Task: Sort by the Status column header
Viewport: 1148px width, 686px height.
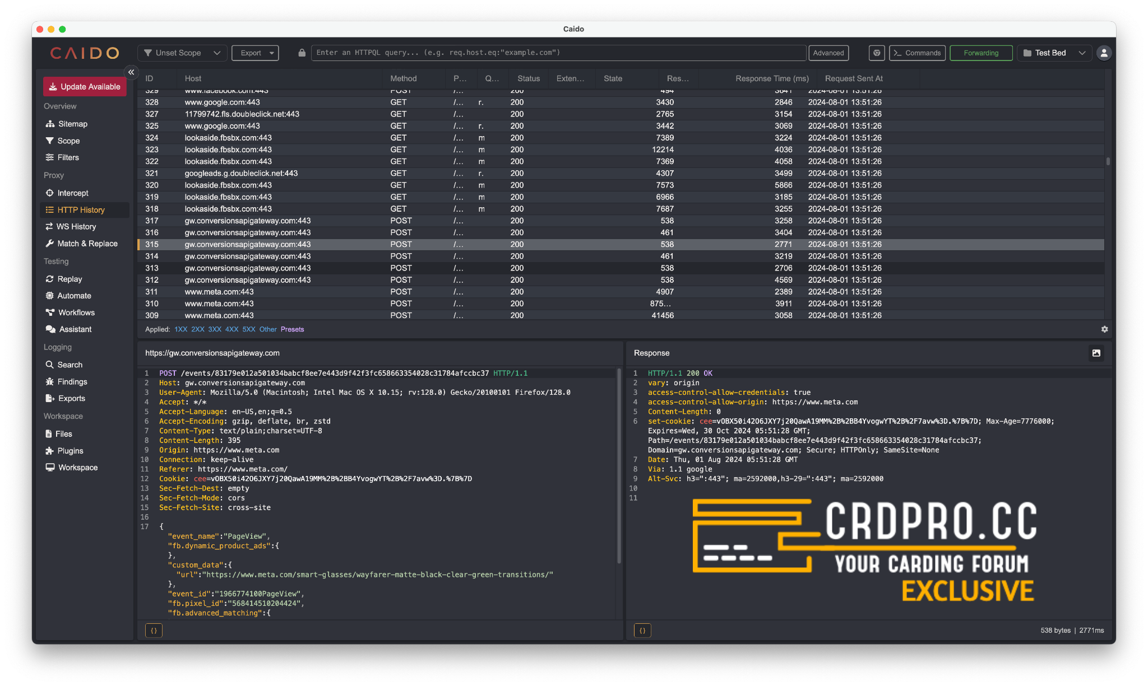Action: coord(529,78)
